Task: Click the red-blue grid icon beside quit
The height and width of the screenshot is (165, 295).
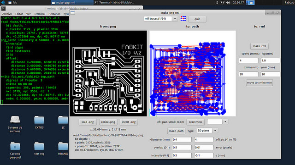Action: point(183,18)
